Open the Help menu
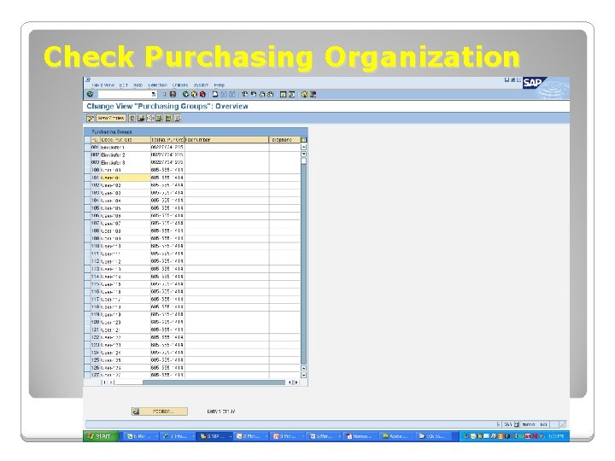 [220, 85]
